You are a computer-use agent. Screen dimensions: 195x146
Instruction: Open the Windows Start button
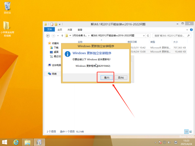(x=5, y=142)
